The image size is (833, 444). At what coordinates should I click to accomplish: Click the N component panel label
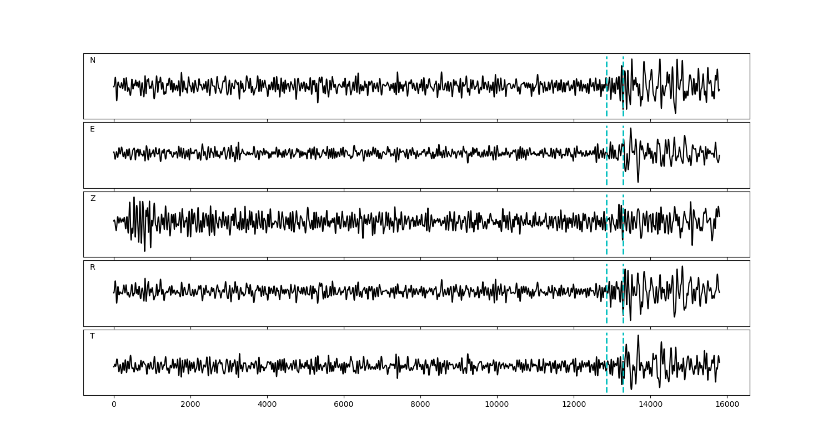pos(93,60)
